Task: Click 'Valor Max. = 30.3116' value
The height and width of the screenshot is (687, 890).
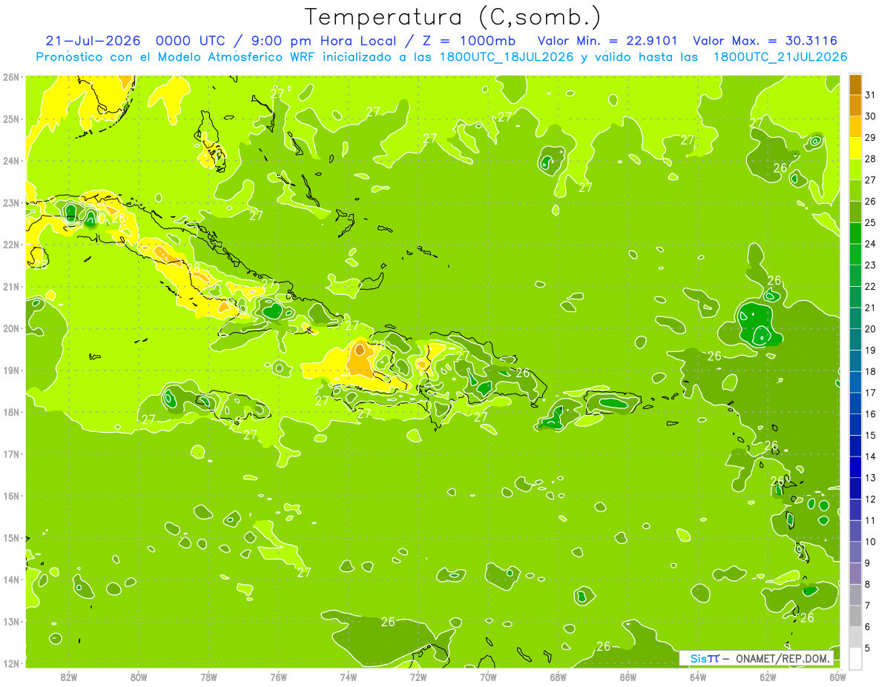Action: 765,41
